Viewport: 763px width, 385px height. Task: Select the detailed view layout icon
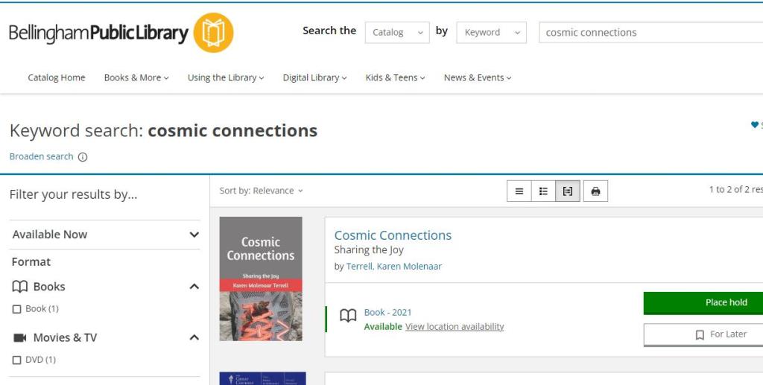(568, 191)
